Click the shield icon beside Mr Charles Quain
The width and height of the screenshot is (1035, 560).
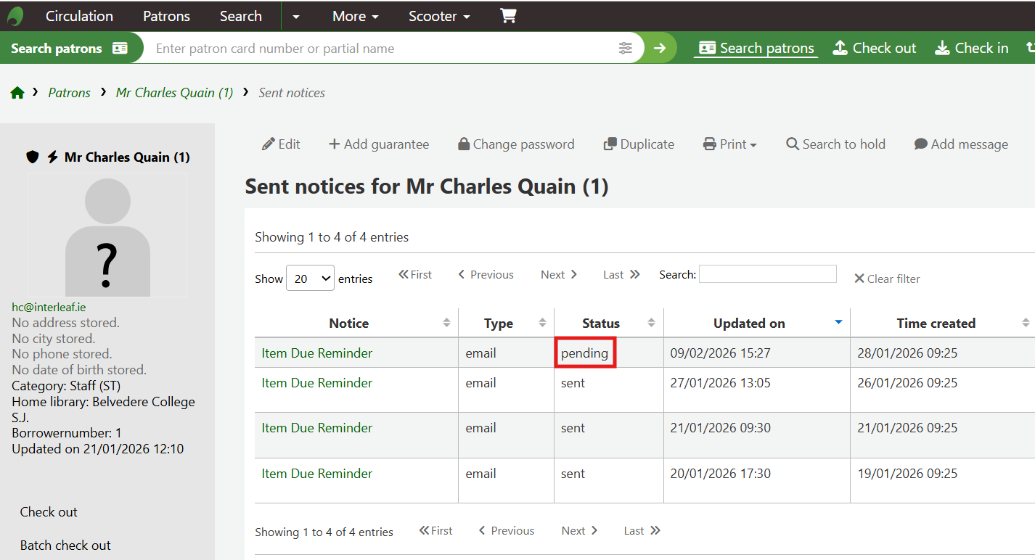pos(33,157)
